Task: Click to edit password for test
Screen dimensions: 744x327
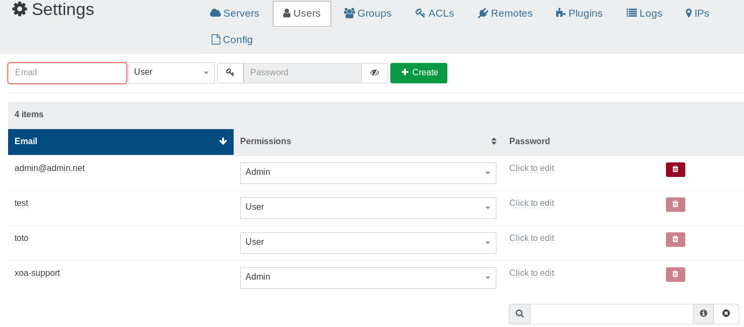Action: coord(531,203)
